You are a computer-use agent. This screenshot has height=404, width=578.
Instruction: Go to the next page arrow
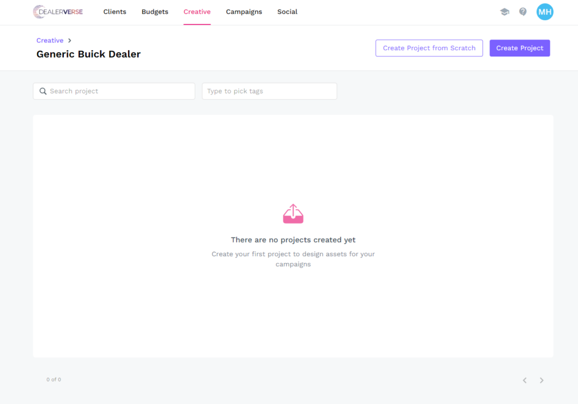pos(541,380)
